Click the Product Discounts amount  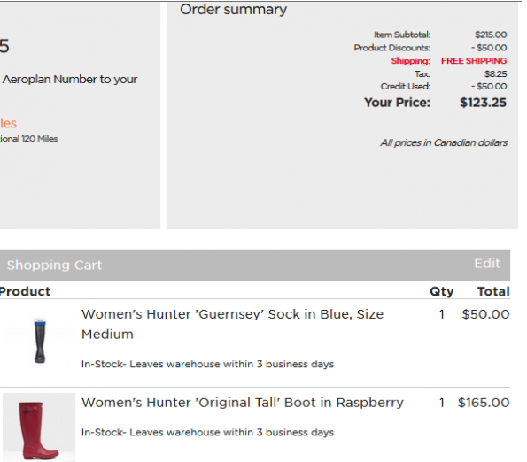point(489,48)
